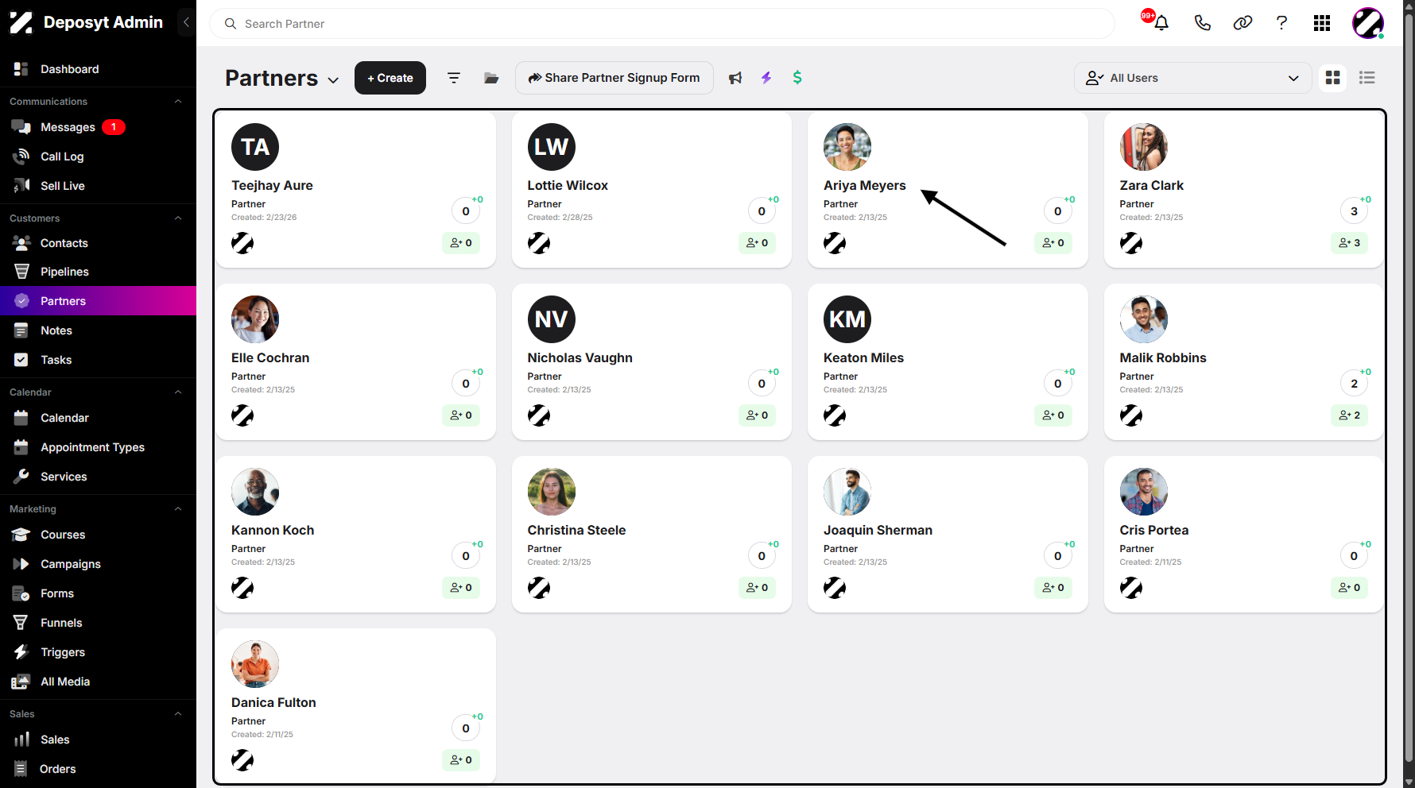Open Pipelines in sidebar

pos(98,272)
